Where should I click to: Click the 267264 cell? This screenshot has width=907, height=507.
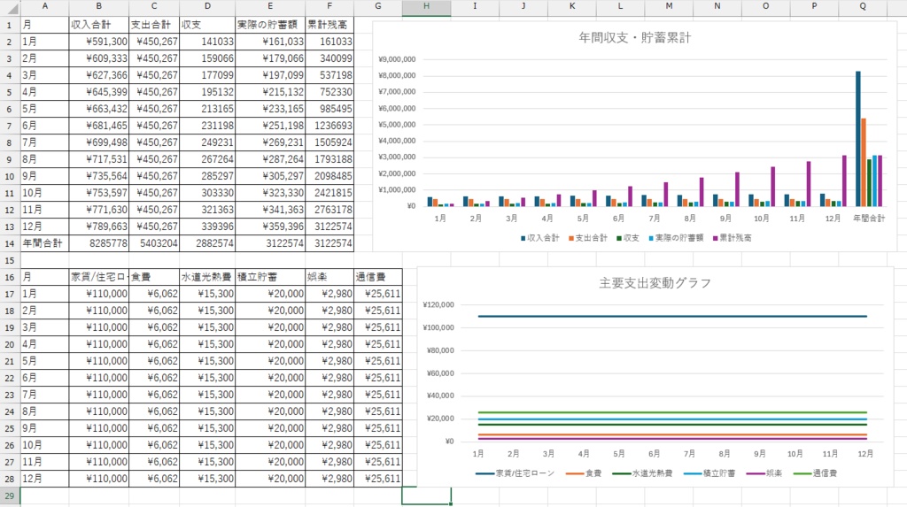point(207,159)
